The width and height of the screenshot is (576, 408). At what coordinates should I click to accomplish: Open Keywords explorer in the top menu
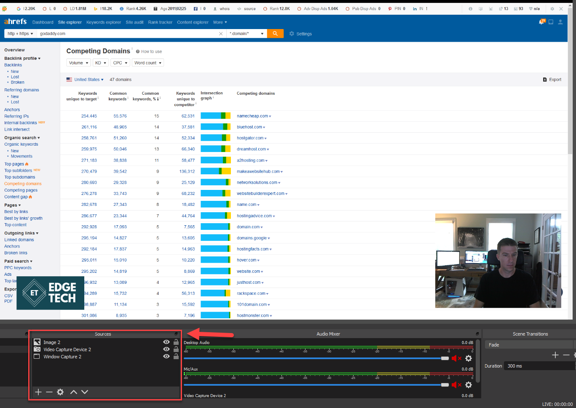pos(104,22)
